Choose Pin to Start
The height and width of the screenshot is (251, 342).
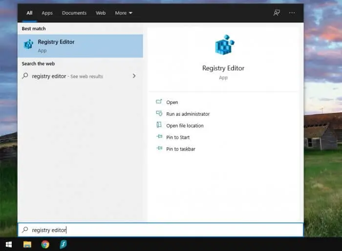pyautogui.click(x=178, y=137)
